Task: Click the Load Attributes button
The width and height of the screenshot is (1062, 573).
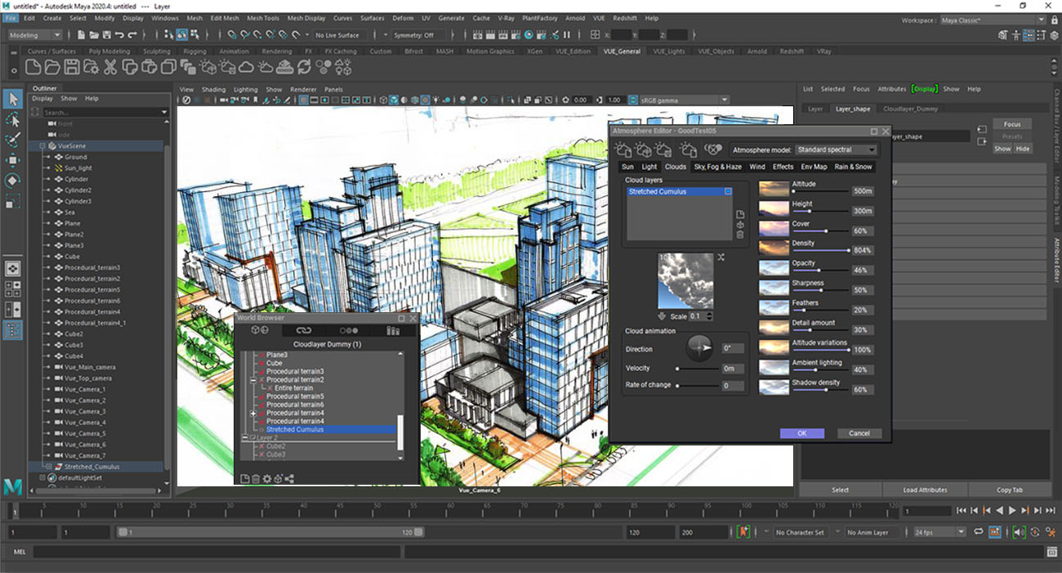Action: (x=925, y=490)
